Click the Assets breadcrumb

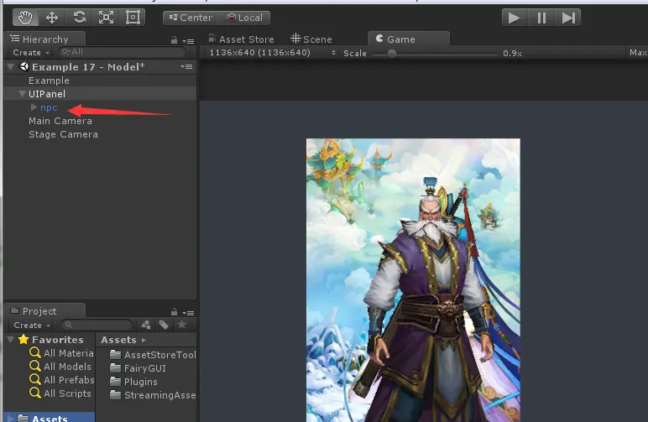tap(118, 340)
